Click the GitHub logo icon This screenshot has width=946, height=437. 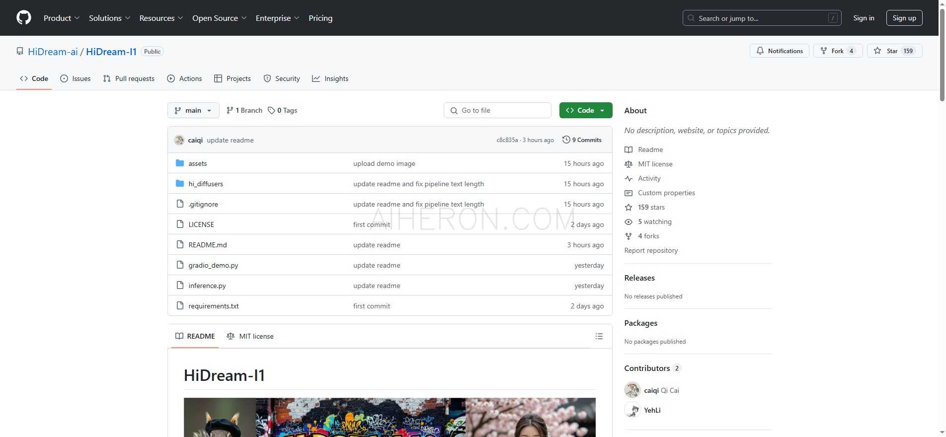(x=23, y=18)
